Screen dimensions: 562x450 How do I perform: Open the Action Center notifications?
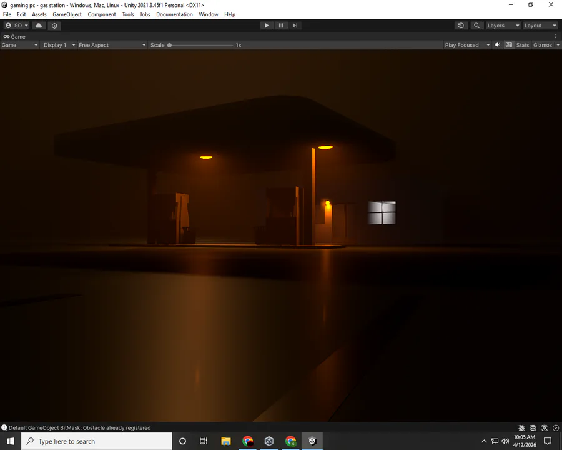click(547, 441)
